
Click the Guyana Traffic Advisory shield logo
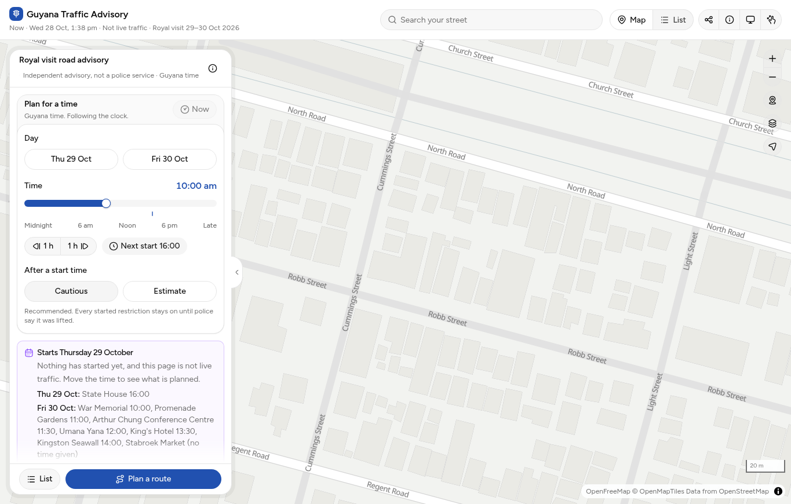tap(16, 14)
